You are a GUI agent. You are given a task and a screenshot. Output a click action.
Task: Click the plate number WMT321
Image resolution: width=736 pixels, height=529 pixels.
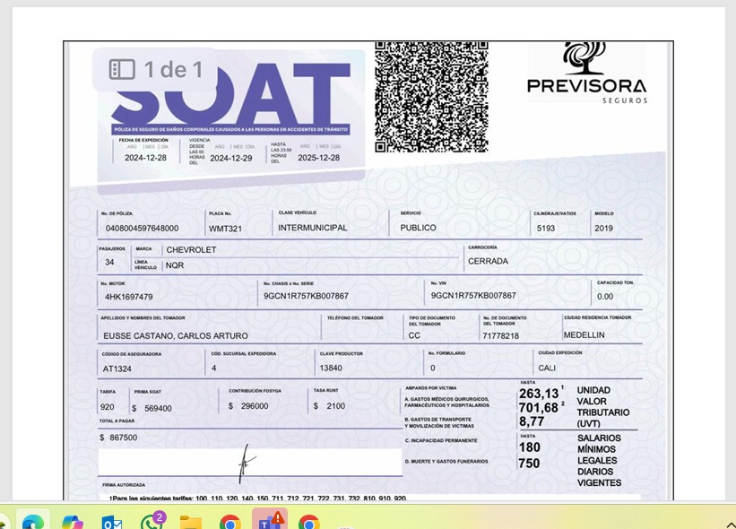(x=225, y=229)
